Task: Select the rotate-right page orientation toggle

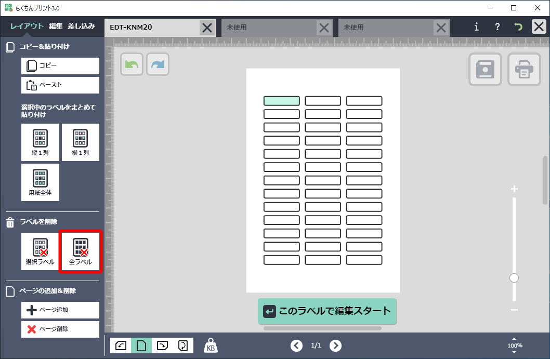Action: [162, 345]
